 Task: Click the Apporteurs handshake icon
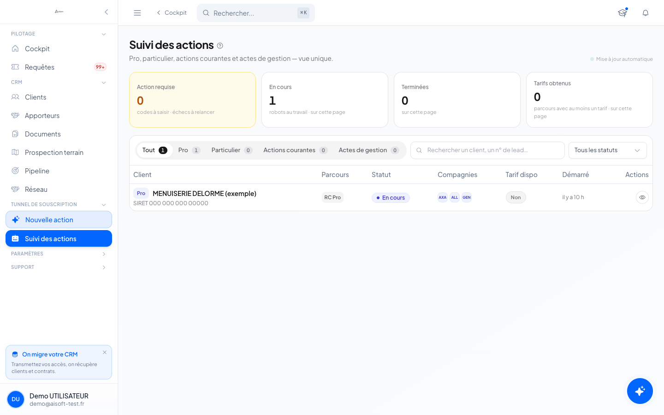[15, 115]
